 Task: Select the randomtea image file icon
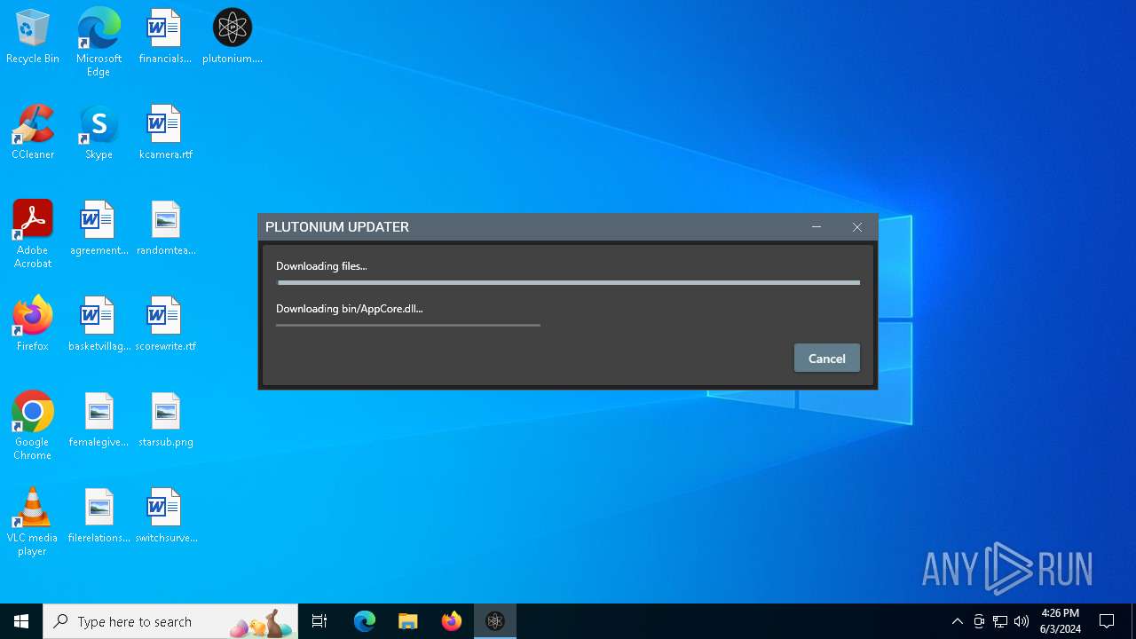(x=165, y=229)
